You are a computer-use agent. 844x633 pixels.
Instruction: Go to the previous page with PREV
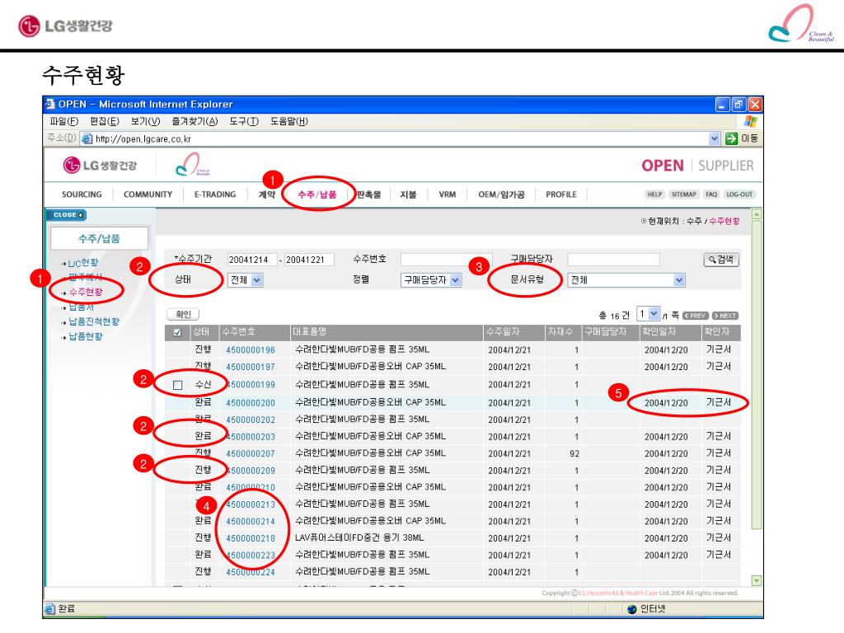click(x=696, y=316)
